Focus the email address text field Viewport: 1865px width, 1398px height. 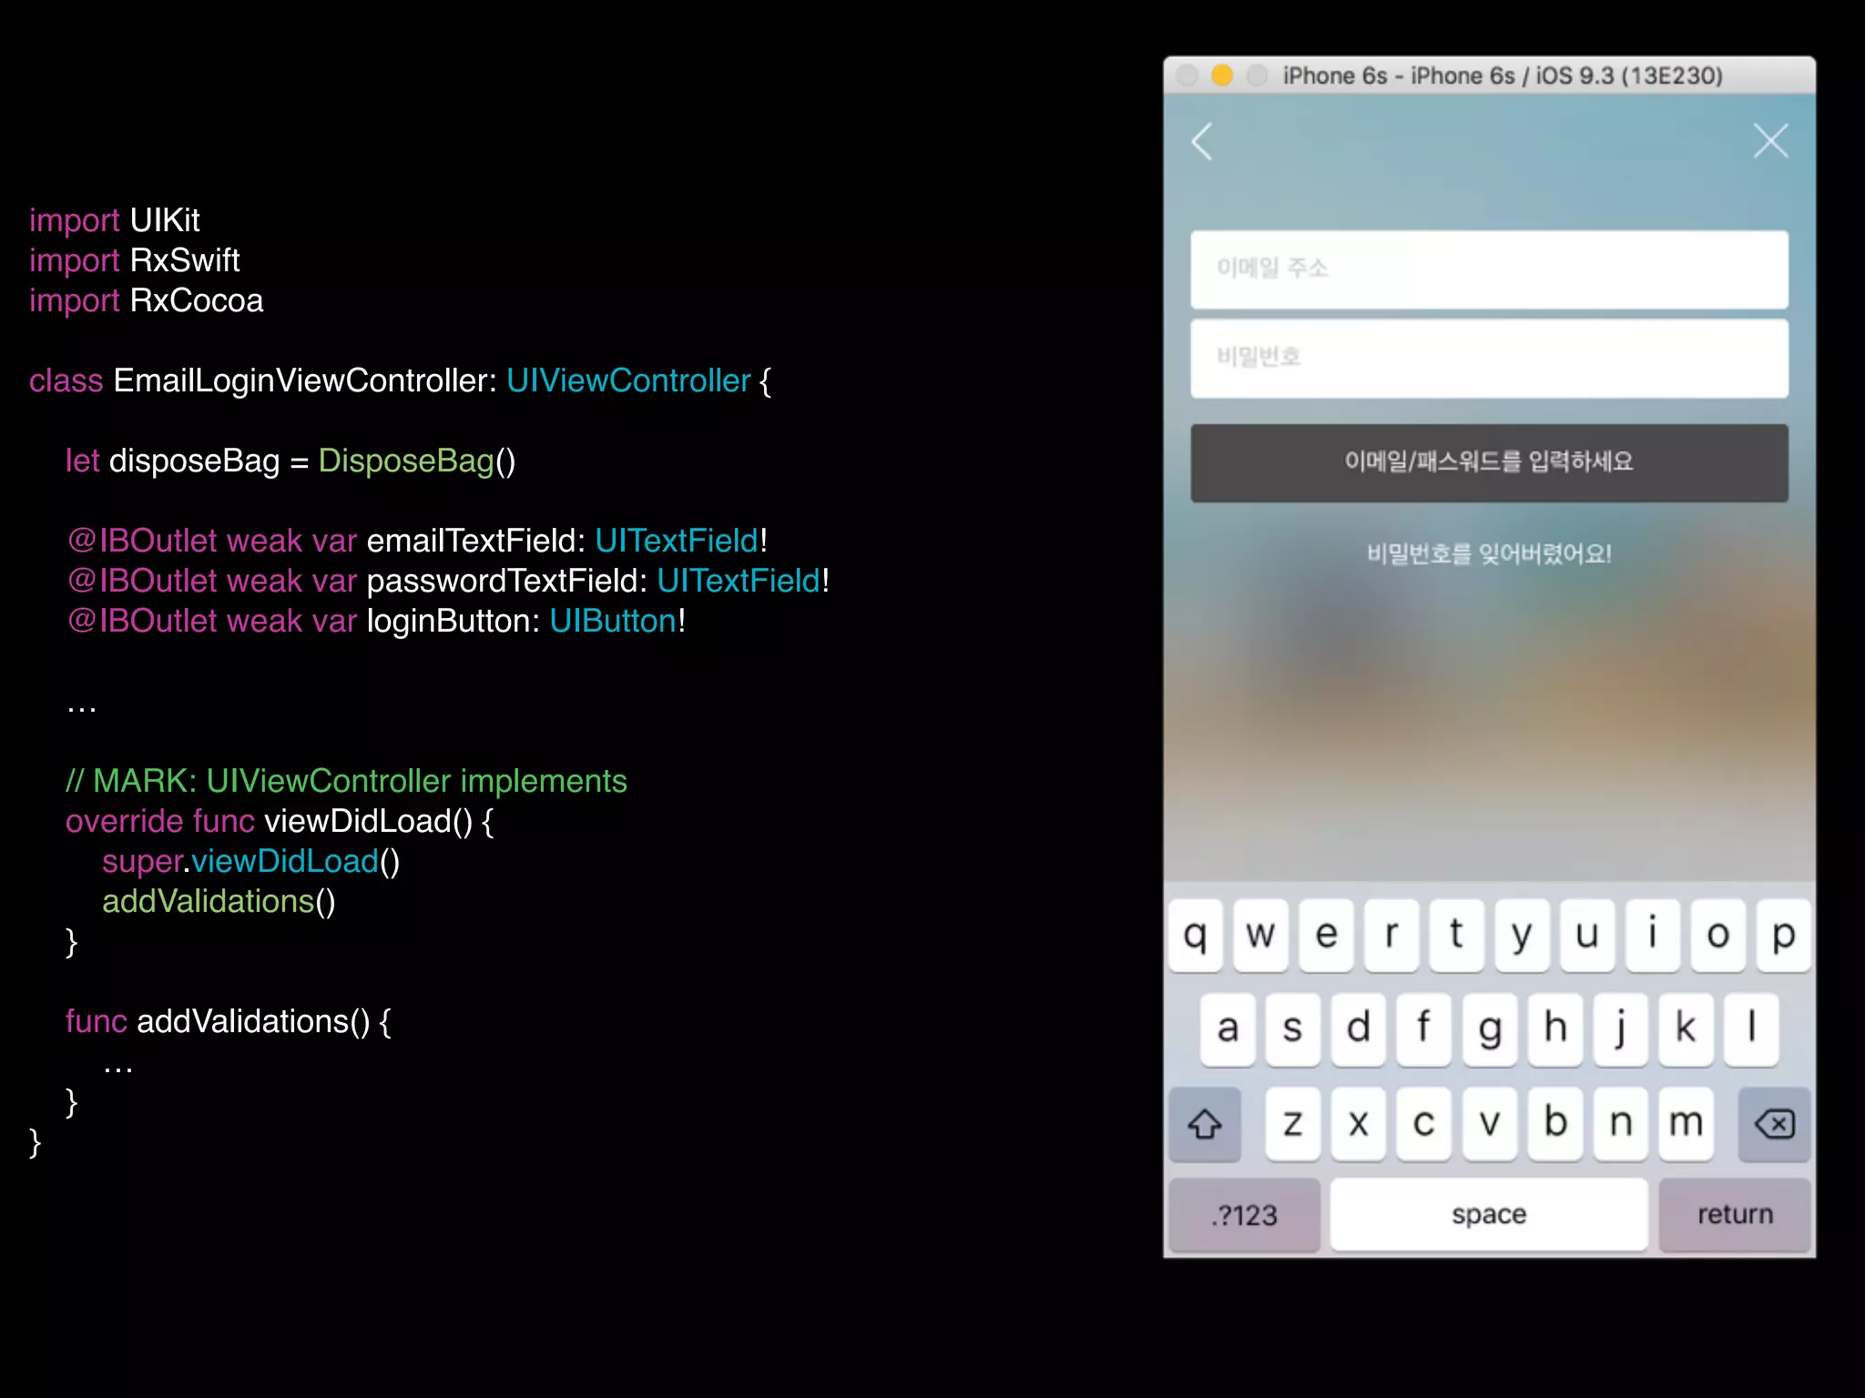pyautogui.click(x=1489, y=269)
